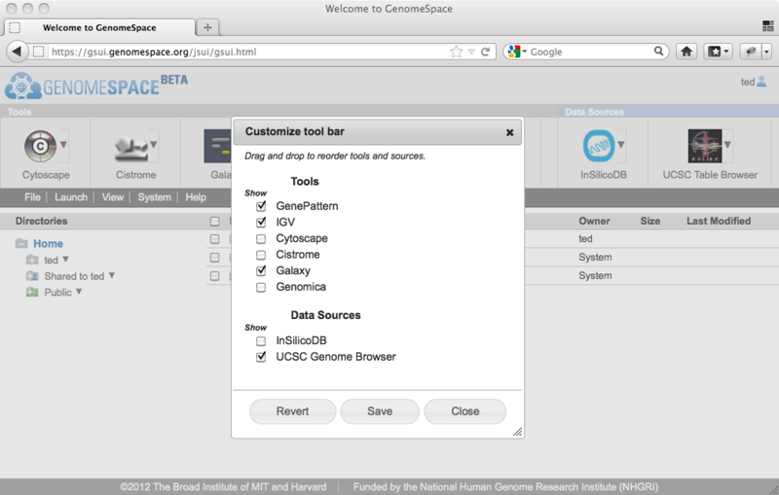The height and width of the screenshot is (495, 779).
Task: Uncheck the UCSC Genome Browser checkbox
Action: [x=261, y=357]
